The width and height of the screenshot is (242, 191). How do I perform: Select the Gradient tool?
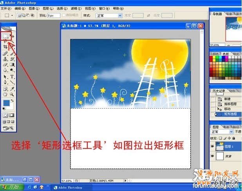[x=12, y=64]
